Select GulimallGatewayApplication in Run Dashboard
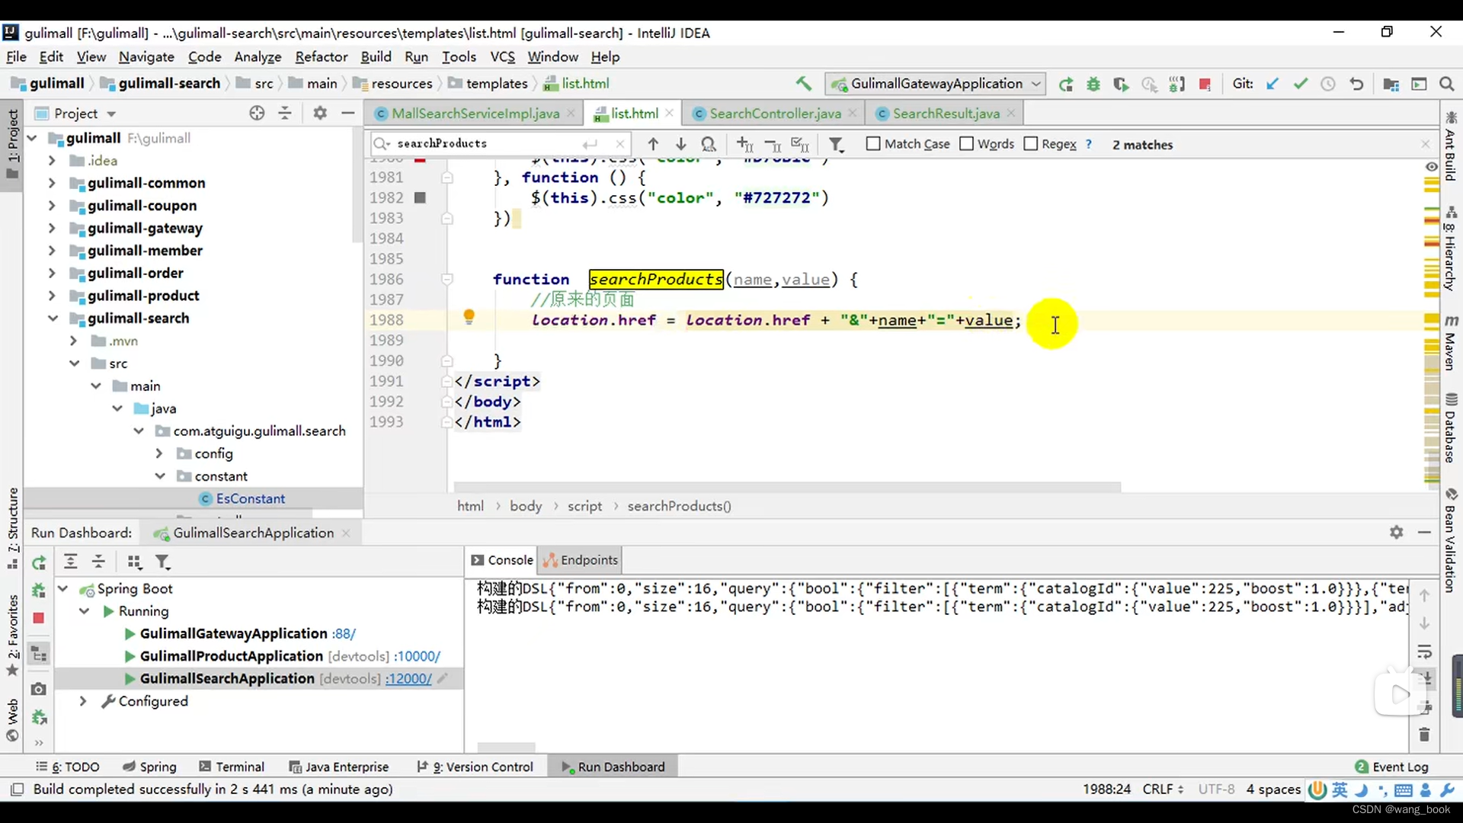 coord(233,634)
